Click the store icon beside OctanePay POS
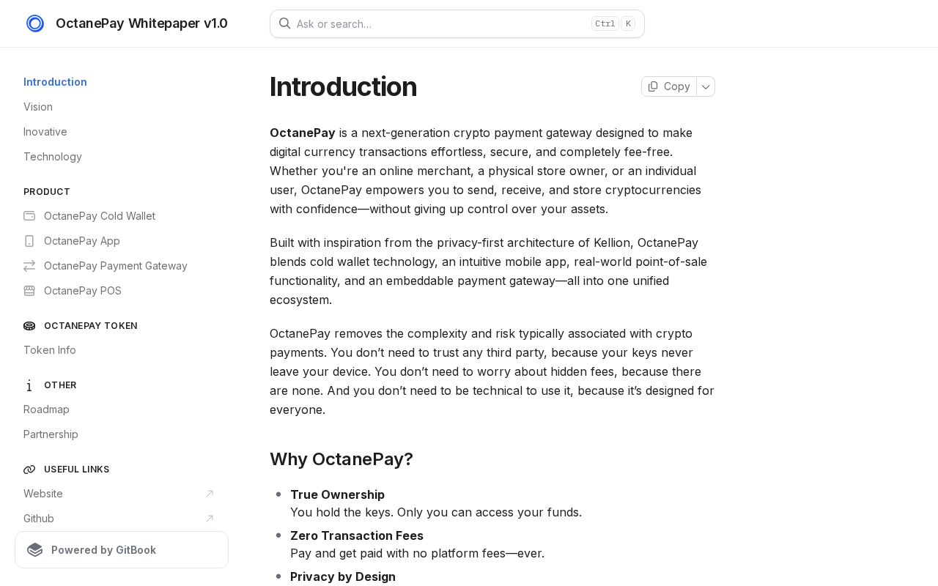938x586 pixels. [x=29, y=290]
